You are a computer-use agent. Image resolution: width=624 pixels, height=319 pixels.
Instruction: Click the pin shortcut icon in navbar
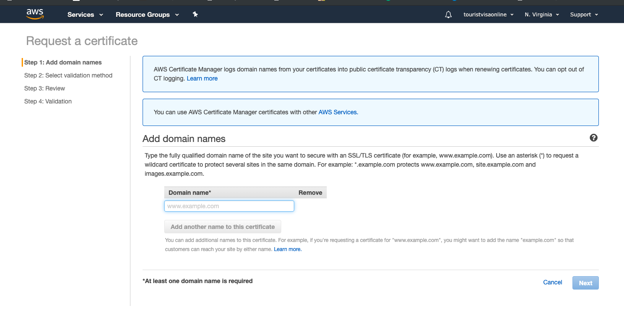[195, 14]
